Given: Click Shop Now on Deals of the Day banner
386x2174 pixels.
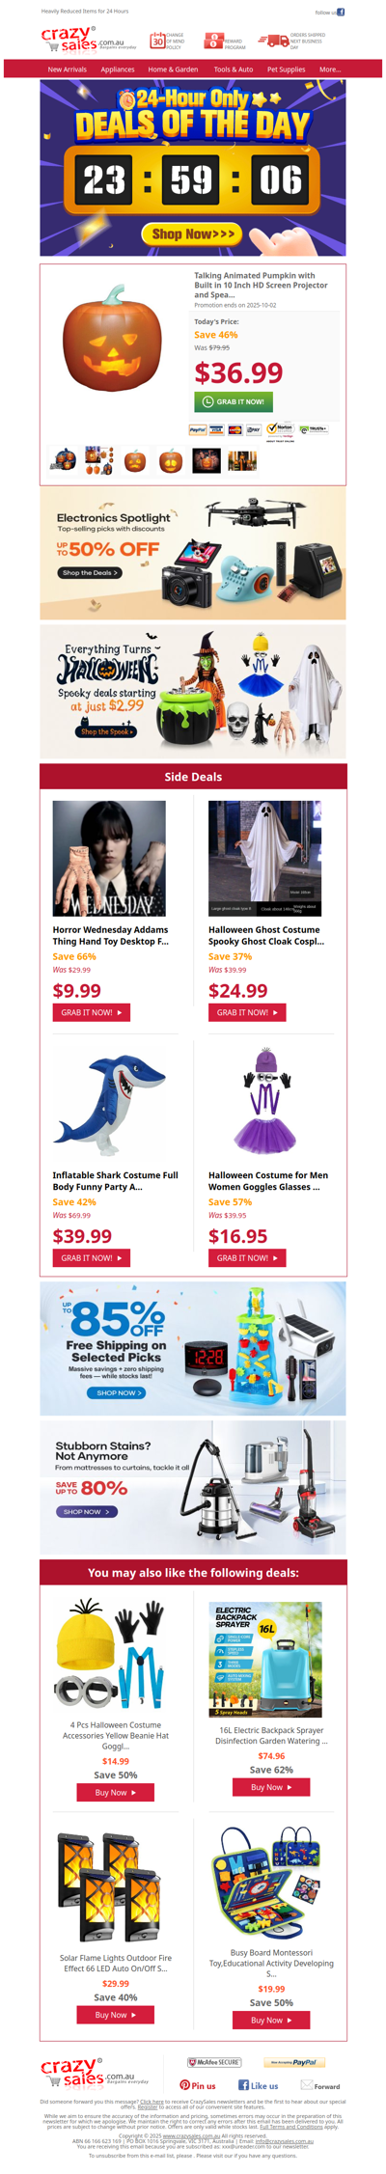Looking at the screenshot, I should tap(192, 234).
